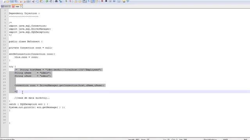The image size is (250, 140).
Task: Click the Save Recorded Macro icon
Action: click(x=119, y=1)
